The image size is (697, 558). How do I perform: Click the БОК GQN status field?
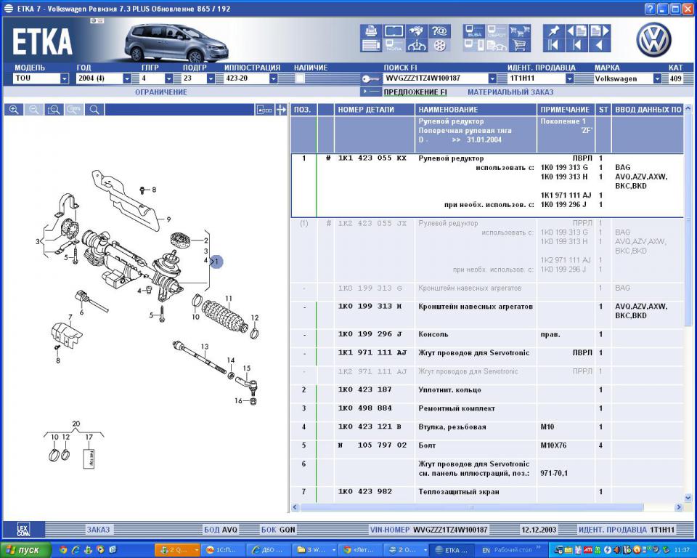coord(278,530)
